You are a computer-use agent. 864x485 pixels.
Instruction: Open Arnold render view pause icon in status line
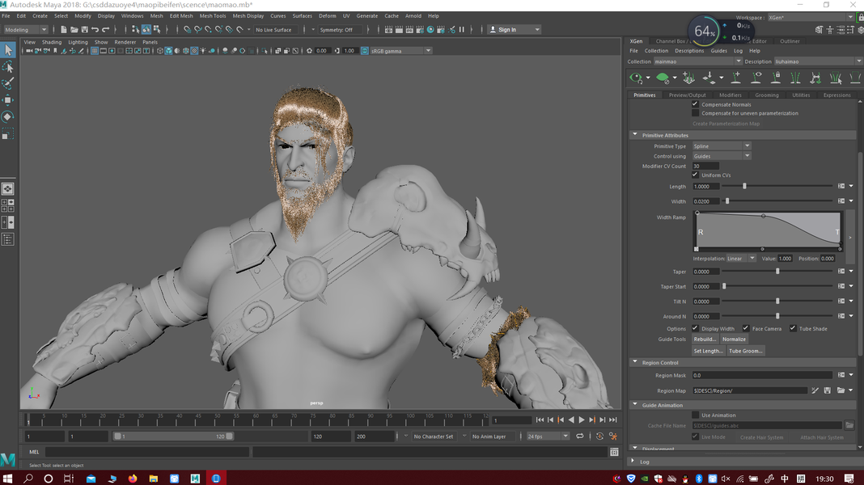[x=462, y=30]
